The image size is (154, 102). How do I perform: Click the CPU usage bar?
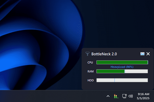pyautogui.click(x=122, y=62)
